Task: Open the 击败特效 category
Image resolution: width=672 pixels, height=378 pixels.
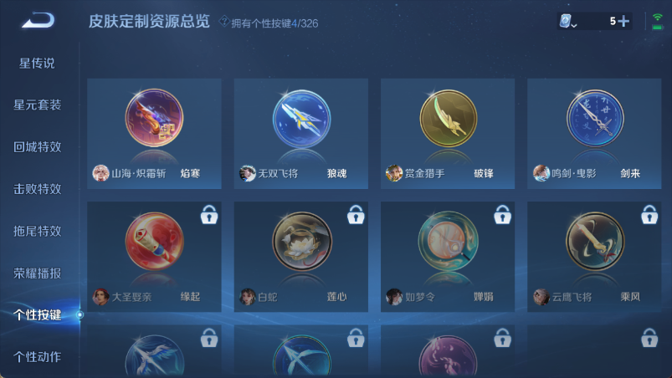Action: point(38,189)
